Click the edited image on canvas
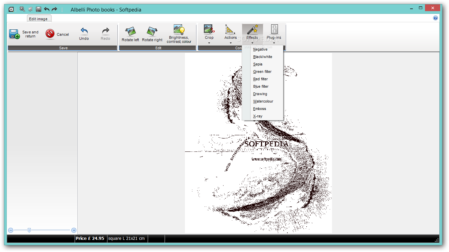This screenshot has height=252, width=449. pyautogui.click(x=258, y=143)
